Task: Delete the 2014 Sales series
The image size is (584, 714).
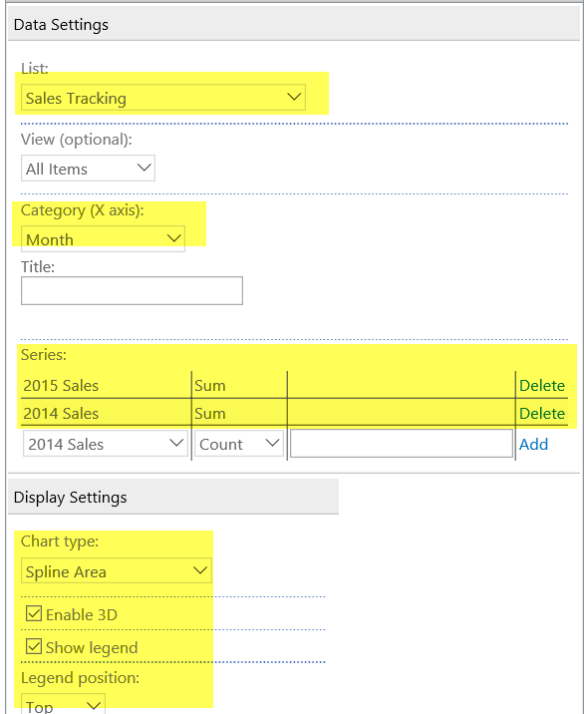Action: (x=542, y=414)
